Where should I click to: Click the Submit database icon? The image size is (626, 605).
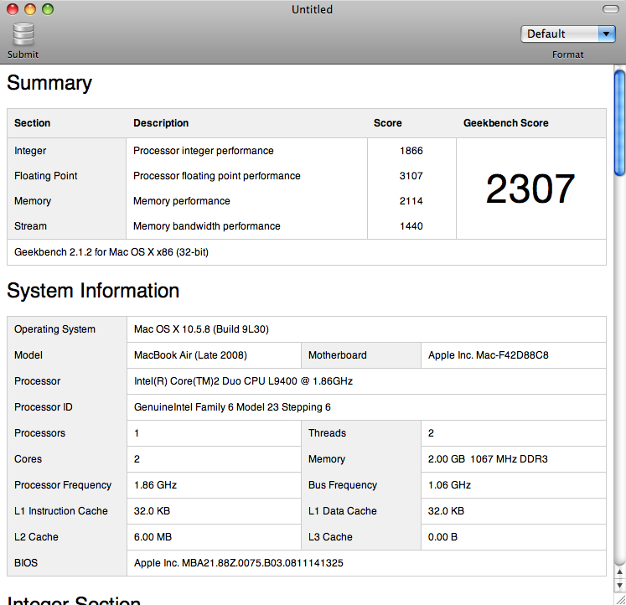tap(23, 34)
